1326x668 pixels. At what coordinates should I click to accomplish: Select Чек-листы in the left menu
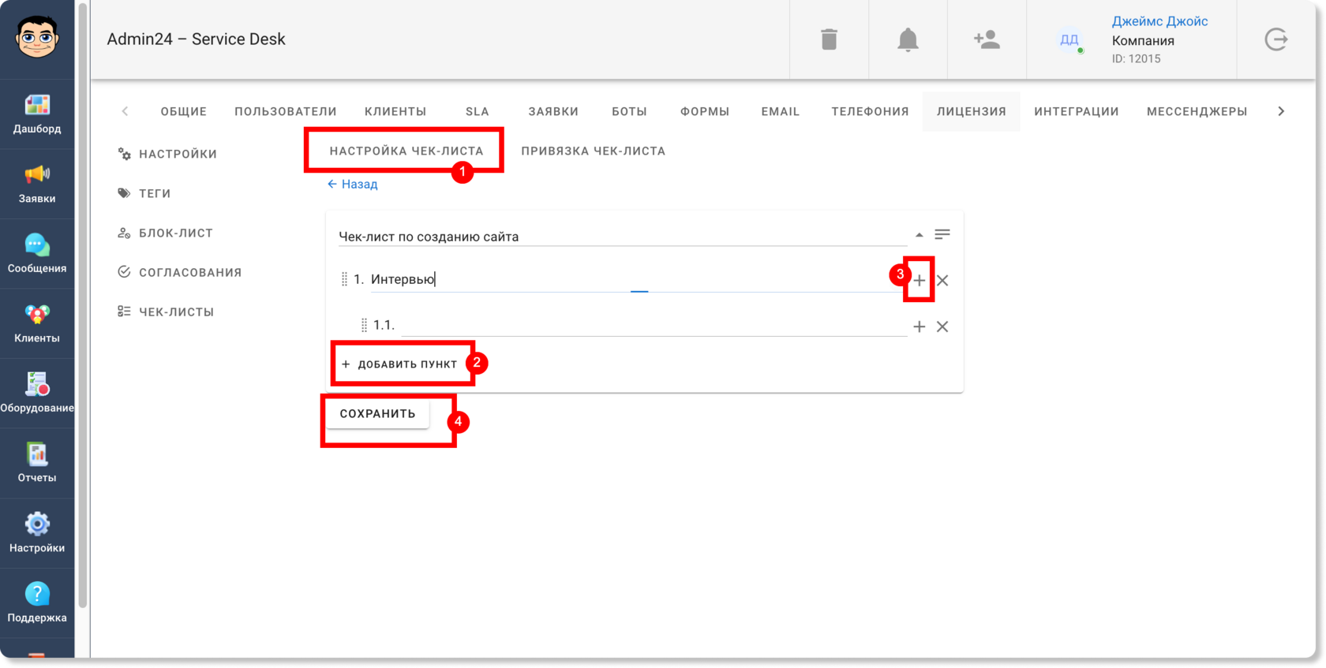tap(167, 312)
